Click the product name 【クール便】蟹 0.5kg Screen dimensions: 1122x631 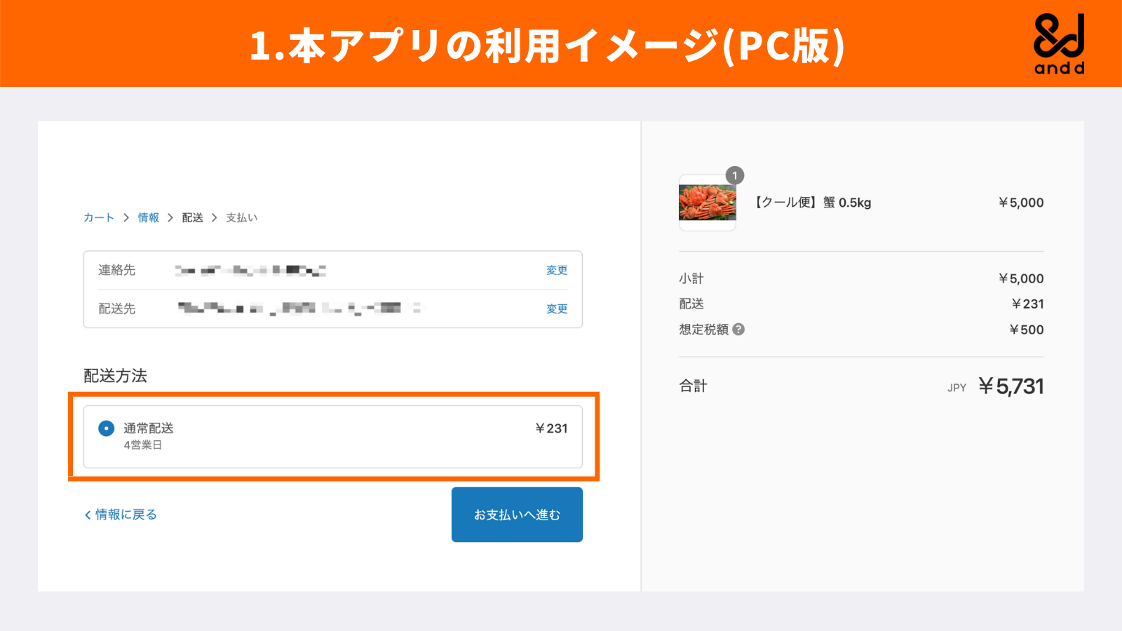click(813, 203)
